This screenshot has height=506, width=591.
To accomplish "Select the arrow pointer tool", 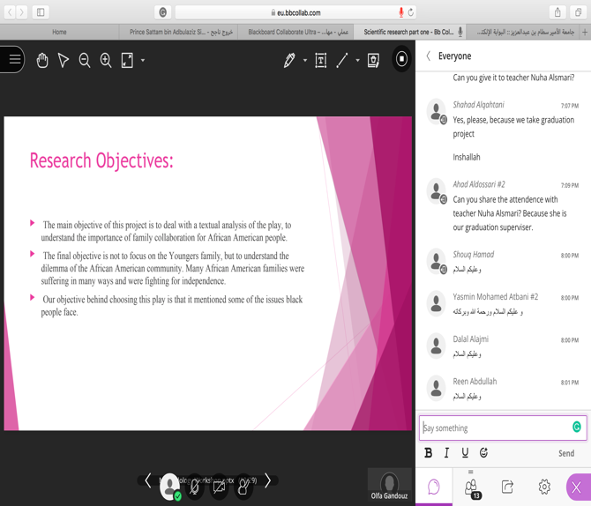I will click(x=64, y=60).
